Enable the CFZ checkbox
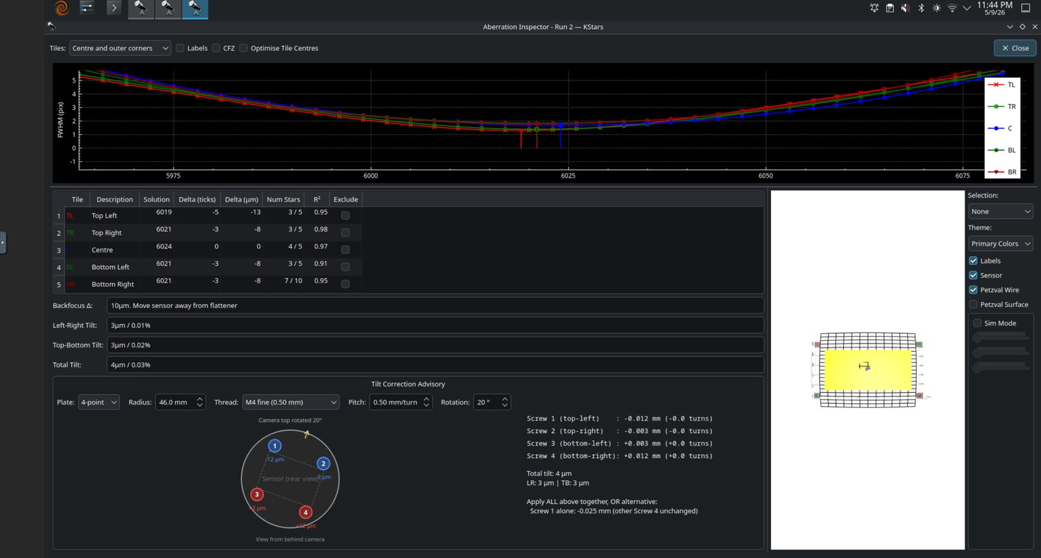 (x=217, y=49)
